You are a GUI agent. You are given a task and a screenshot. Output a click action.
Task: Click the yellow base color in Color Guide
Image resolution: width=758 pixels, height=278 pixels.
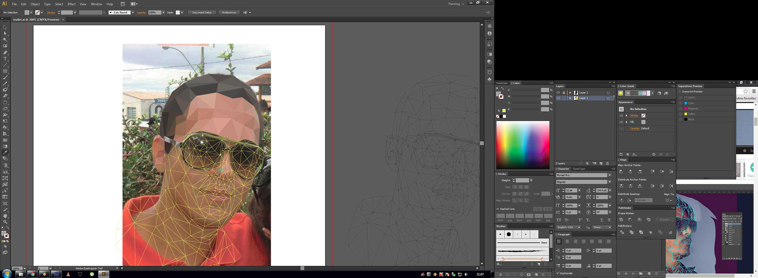click(621, 93)
